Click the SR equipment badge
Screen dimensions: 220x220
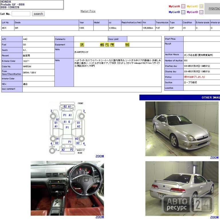pos(82,45)
